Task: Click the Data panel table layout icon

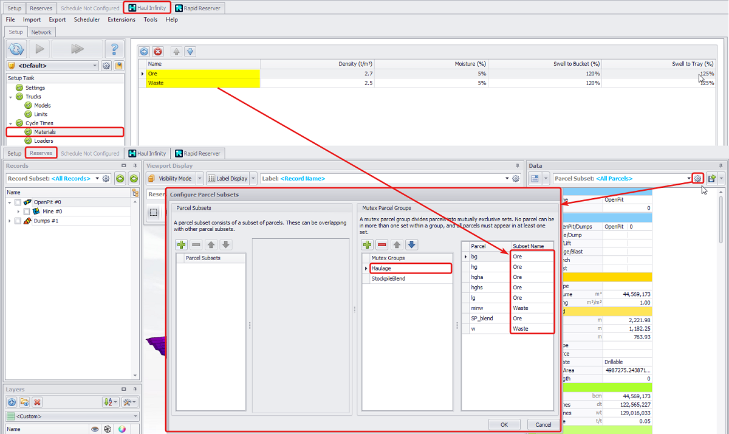Action: 535,179
